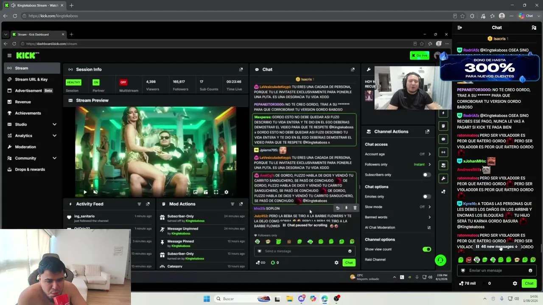
Task: Expand the Community sidebar section
Action: click(54, 158)
